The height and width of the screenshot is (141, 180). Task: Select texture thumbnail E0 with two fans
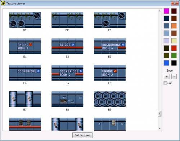tap(110, 20)
